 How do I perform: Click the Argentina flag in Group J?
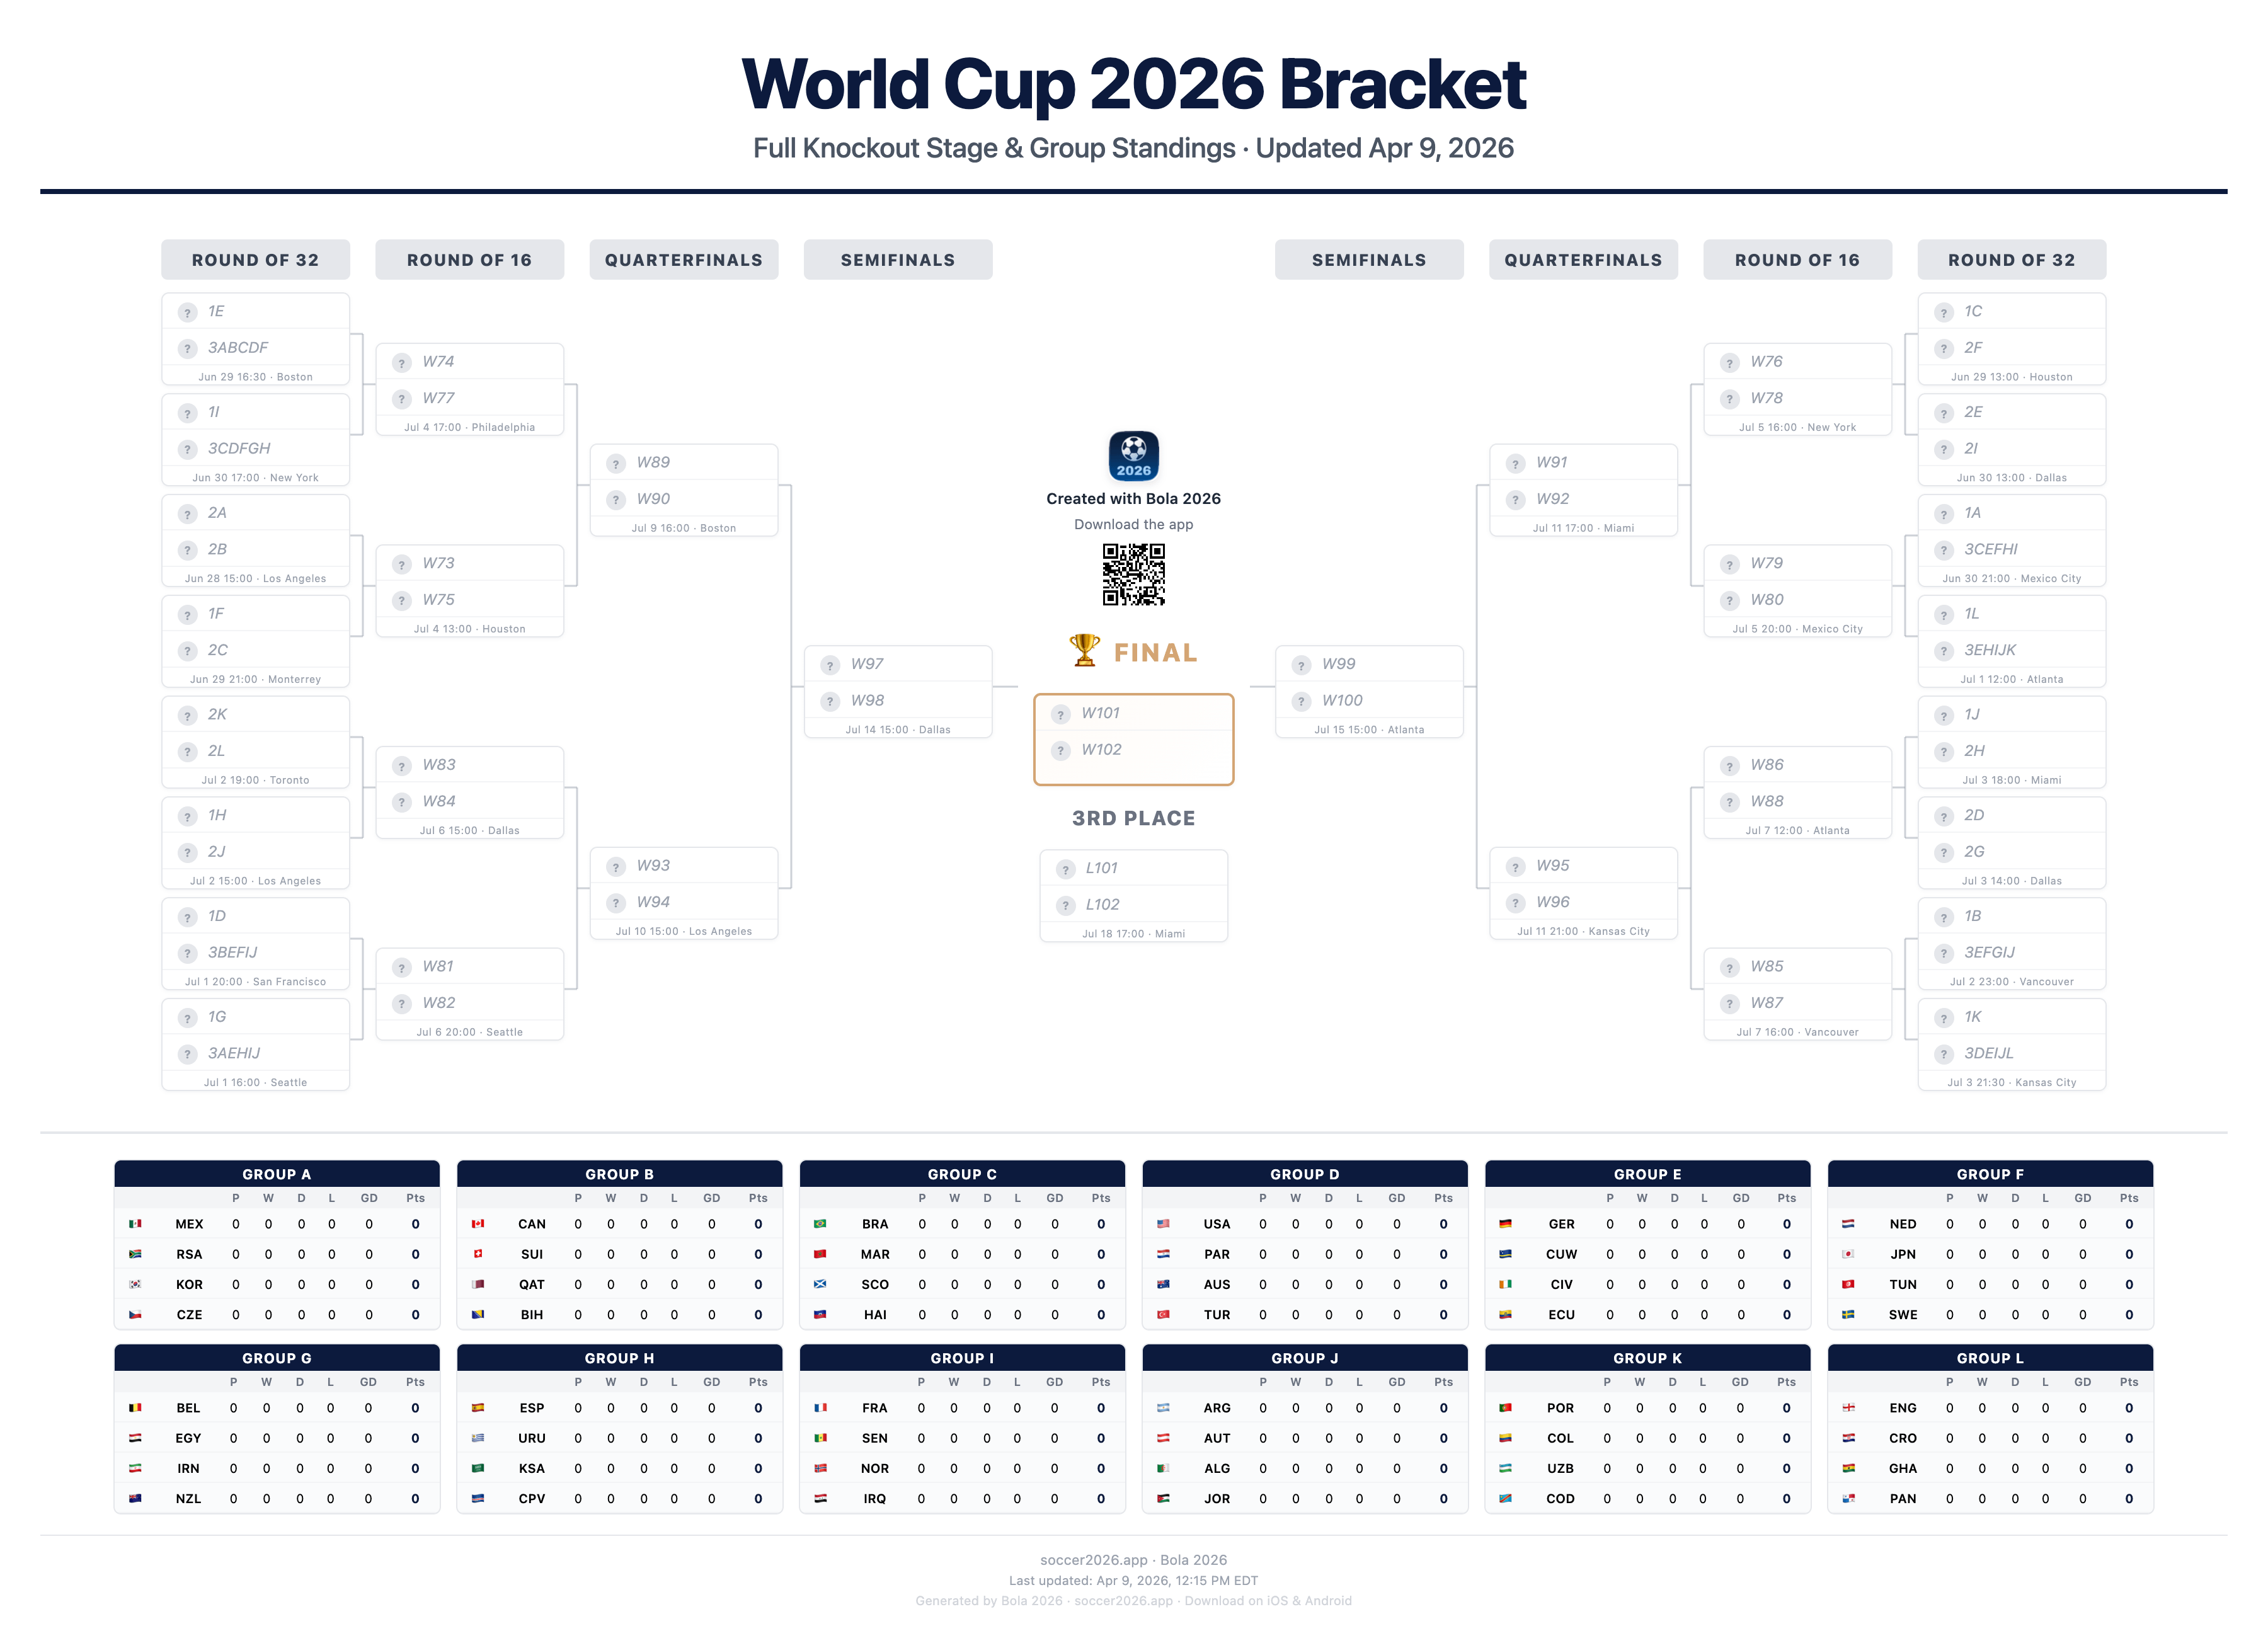(x=1163, y=1407)
